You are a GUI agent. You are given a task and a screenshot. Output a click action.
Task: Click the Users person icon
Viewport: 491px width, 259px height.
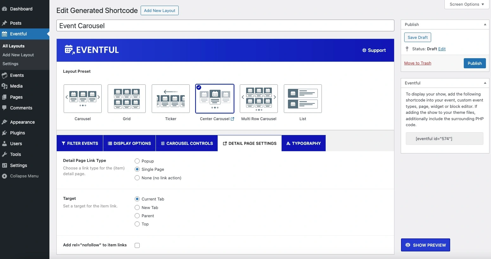pyautogui.click(x=4, y=144)
